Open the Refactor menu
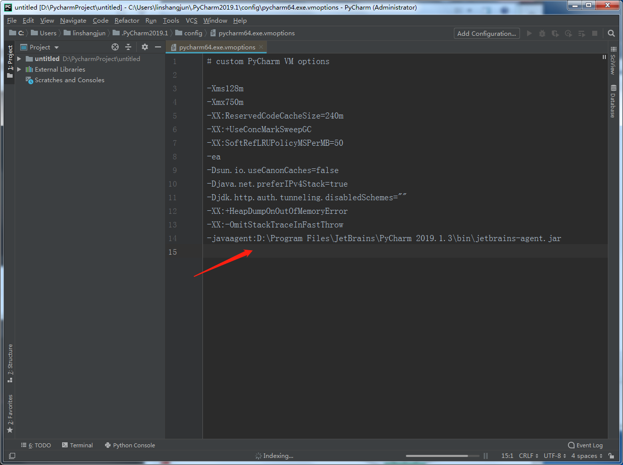Image resolution: width=623 pixels, height=465 pixels. (x=127, y=21)
